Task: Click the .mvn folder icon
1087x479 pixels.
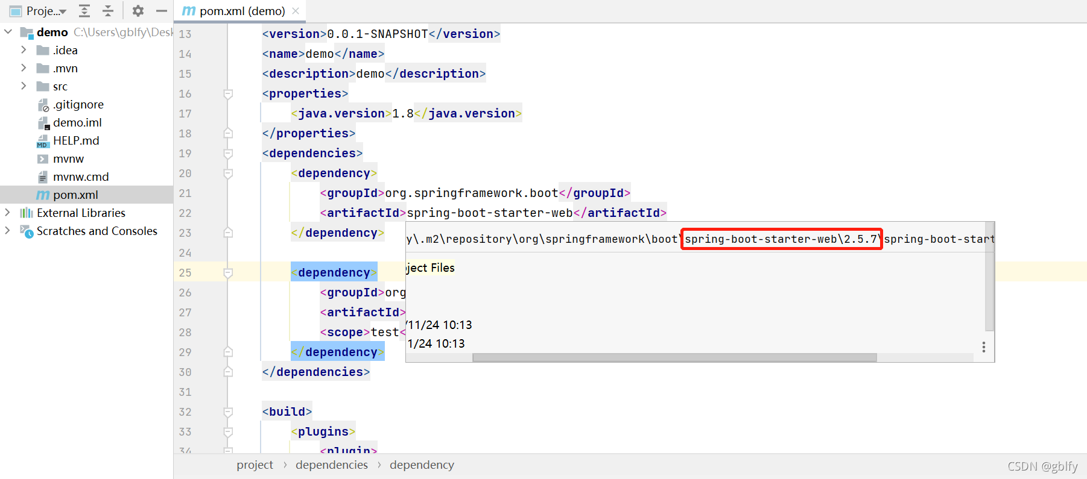Action: (43, 68)
